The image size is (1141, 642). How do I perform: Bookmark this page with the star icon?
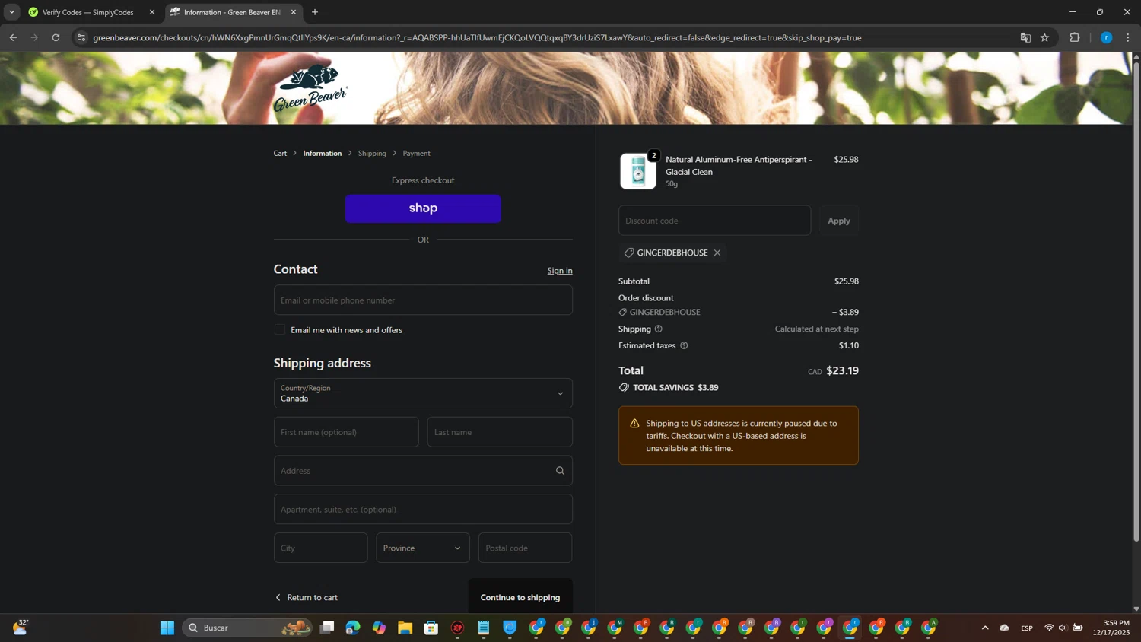pos(1045,37)
